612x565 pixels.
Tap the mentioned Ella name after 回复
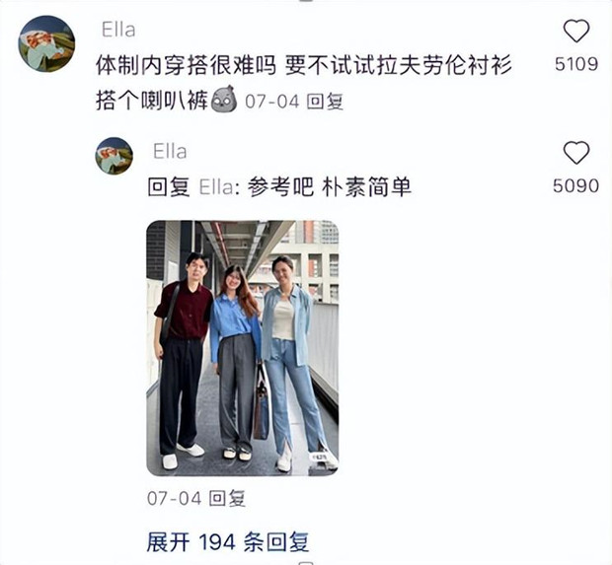click(x=216, y=187)
